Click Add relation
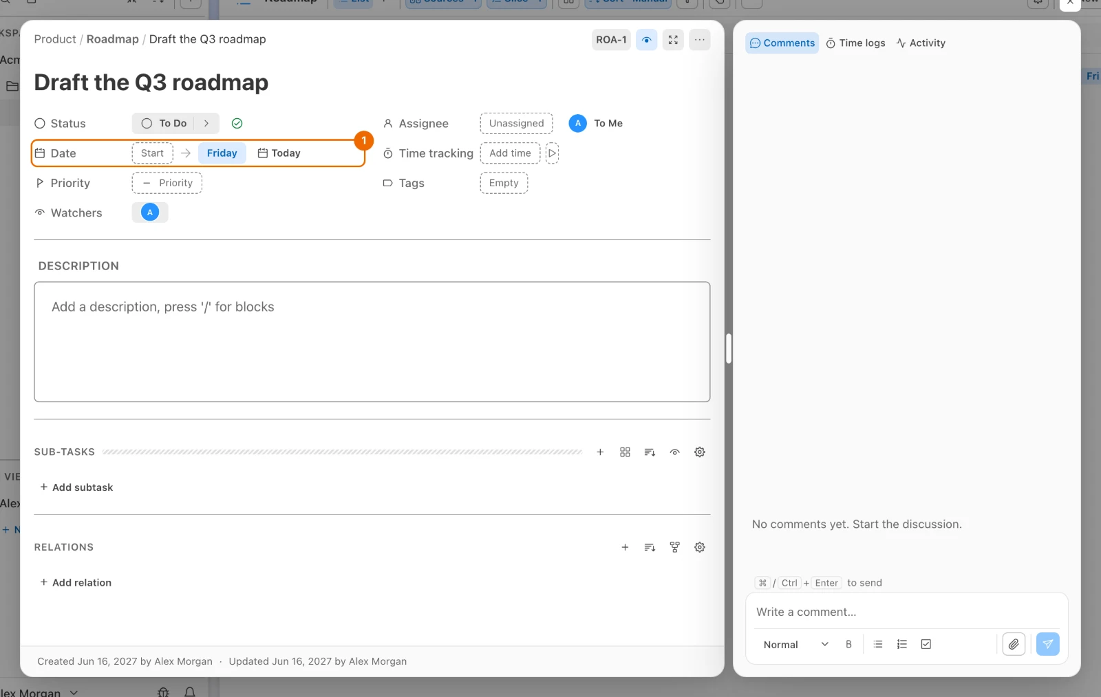 76,582
